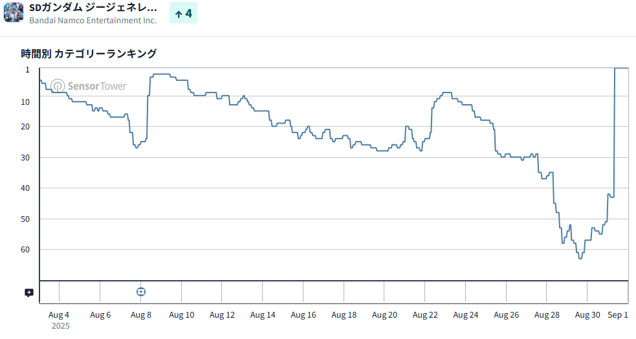Click the 時間別 カテゴリーランキング chart title
This screenshot has height=339, width=636.
pos(89,54)
